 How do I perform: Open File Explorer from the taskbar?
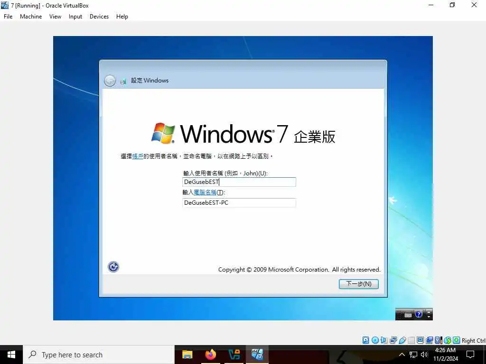tap(187, 355)
